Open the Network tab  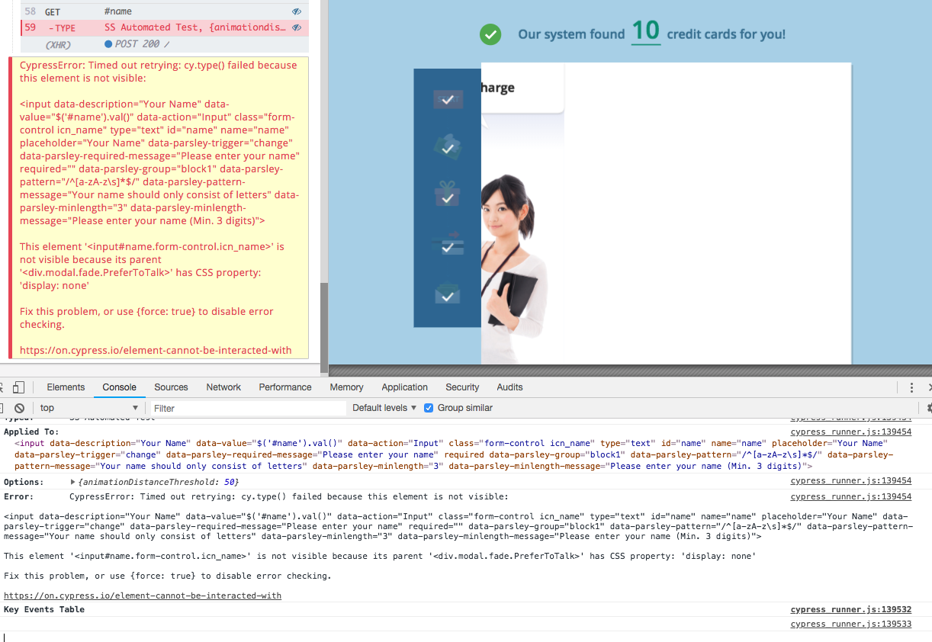(x=223, y=387)
